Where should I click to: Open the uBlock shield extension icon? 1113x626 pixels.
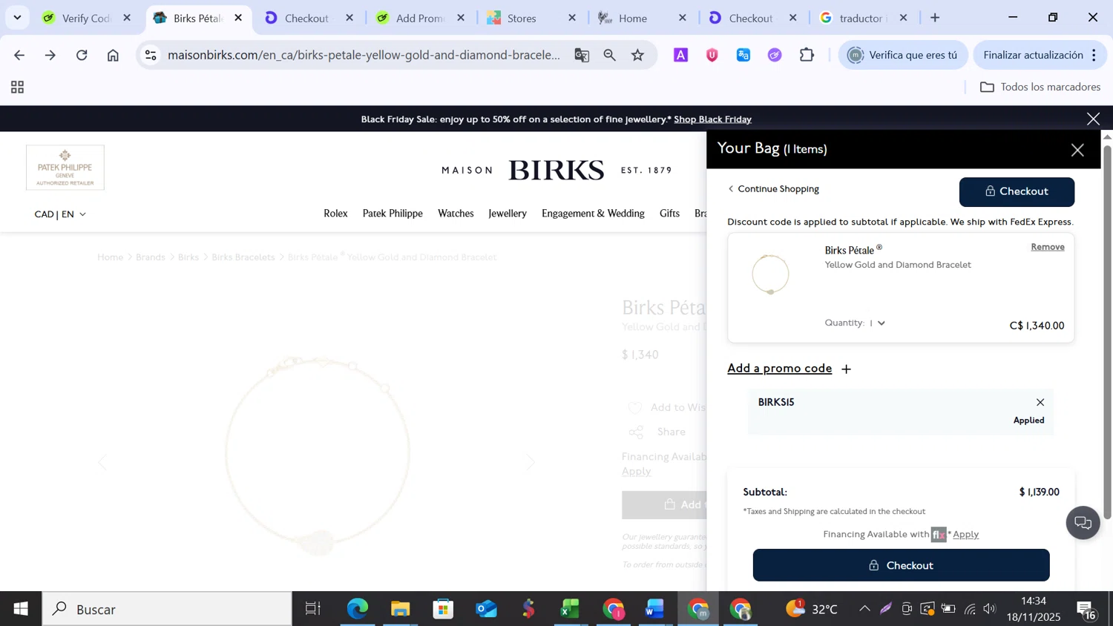712,55
